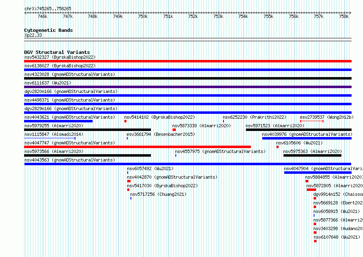Click the nsv4047747 label
The width and height of the screenshot is (363, 257).
point(70,143)
